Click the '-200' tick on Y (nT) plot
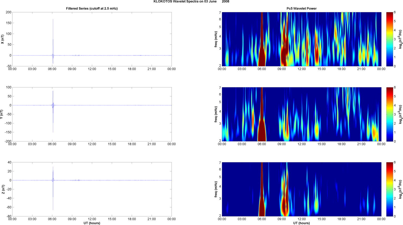 (8, 141)
